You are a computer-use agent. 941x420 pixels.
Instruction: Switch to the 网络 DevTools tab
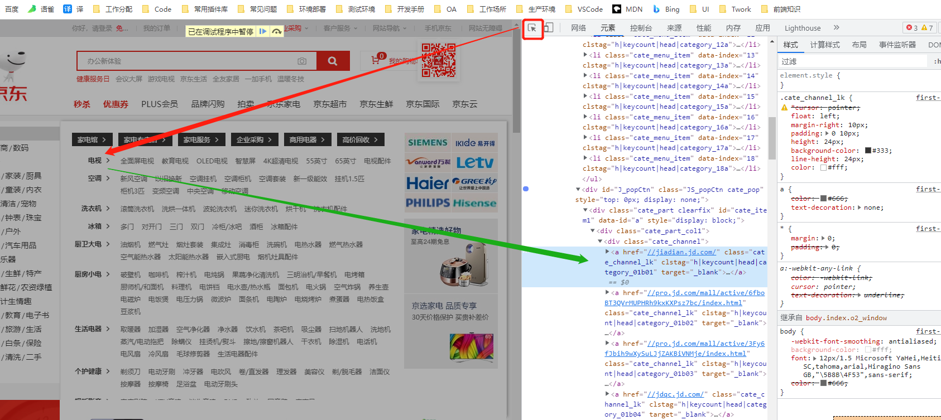(579, 28)
